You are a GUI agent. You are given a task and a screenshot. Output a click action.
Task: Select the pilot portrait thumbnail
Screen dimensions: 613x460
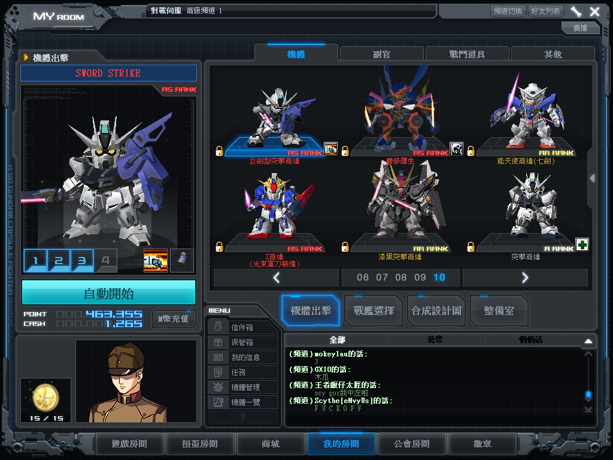pos(136,381)
